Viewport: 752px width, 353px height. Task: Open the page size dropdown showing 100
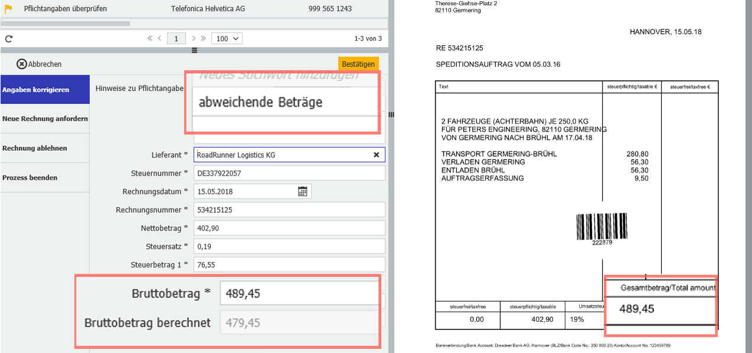pos(227,38)
